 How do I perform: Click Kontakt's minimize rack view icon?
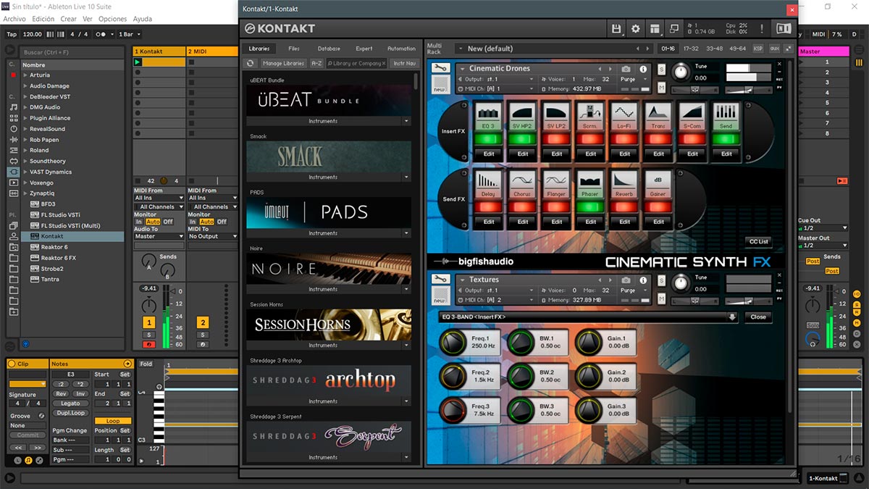coord(674,28)
